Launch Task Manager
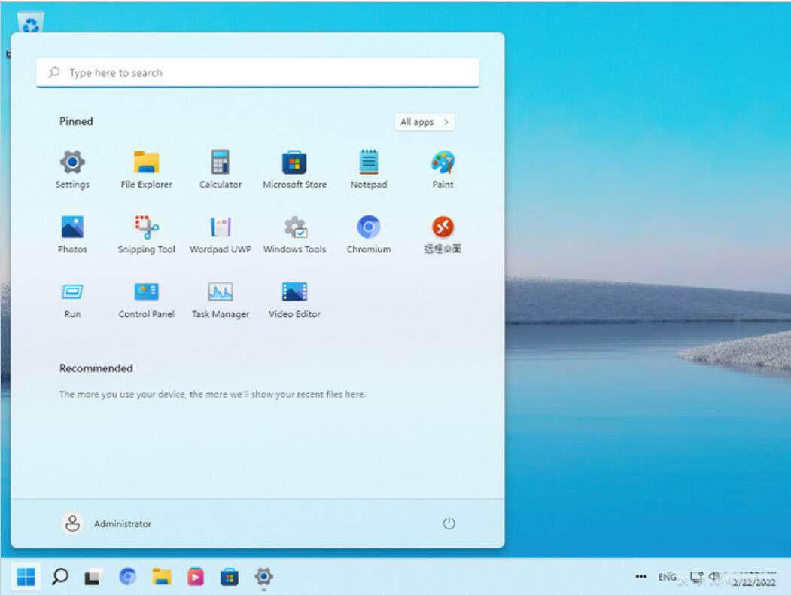The image size is (791, 595). (x=221, y=299)
